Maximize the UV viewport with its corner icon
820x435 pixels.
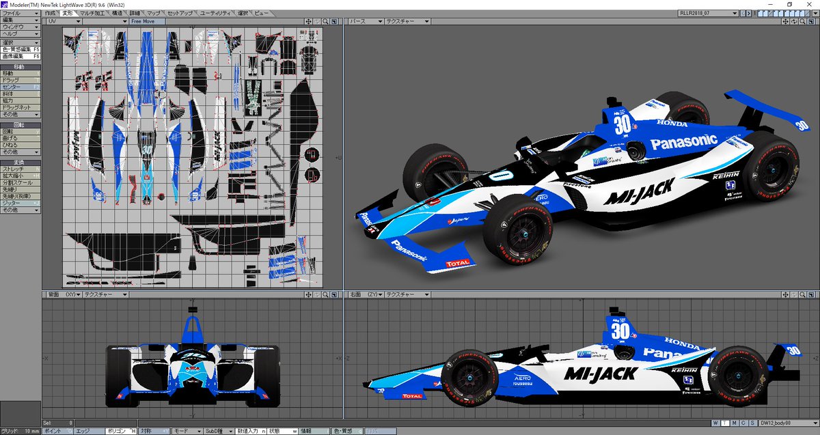(336, 21)
